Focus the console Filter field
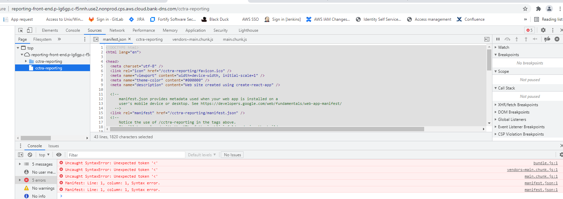 click(x=126, y=155)
